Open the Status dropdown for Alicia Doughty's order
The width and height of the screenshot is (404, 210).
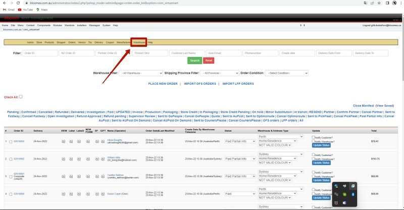[240, 141]
